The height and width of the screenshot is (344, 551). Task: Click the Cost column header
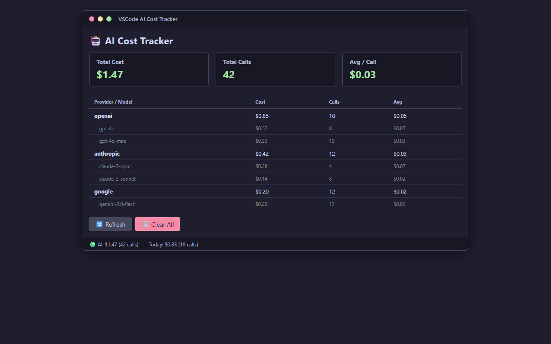(x=260, y=102)
